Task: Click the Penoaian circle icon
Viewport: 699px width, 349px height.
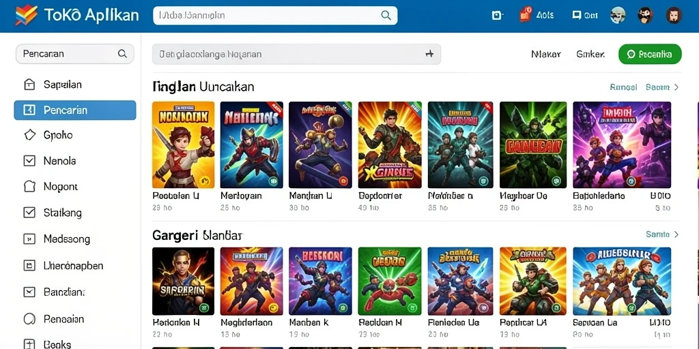Action: pyautogui.click(x=29, y=319)
